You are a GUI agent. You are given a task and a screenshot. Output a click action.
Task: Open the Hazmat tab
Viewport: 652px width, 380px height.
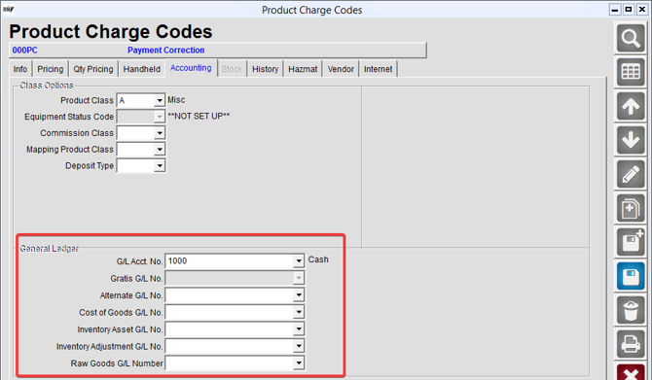coord(303,69)
